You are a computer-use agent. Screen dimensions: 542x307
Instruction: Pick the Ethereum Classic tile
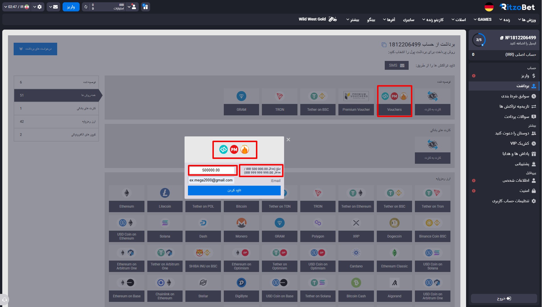point(394,258)
